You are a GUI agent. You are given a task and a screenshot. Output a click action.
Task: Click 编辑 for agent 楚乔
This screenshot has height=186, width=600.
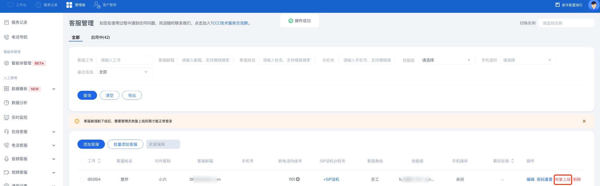coord(530,179)
